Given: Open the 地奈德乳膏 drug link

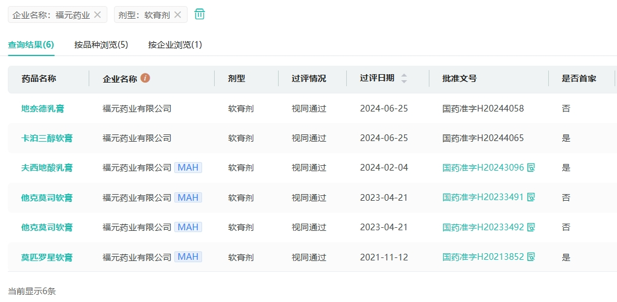Looking at the screenshot, I should 43,109.
